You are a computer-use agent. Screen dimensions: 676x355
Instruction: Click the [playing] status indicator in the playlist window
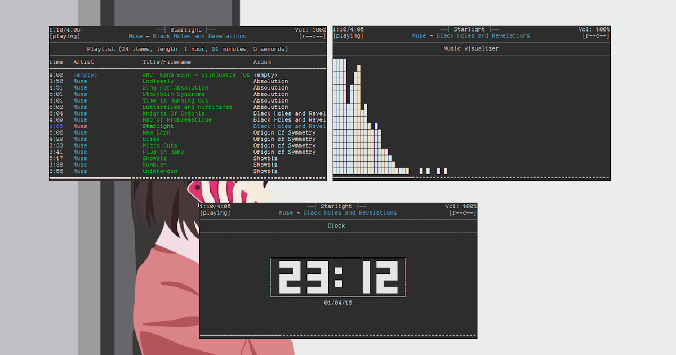click(65, 35)
